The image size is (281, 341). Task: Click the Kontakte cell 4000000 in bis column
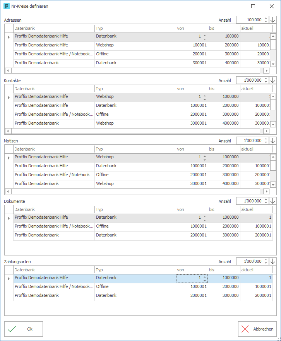click(224, 123)
